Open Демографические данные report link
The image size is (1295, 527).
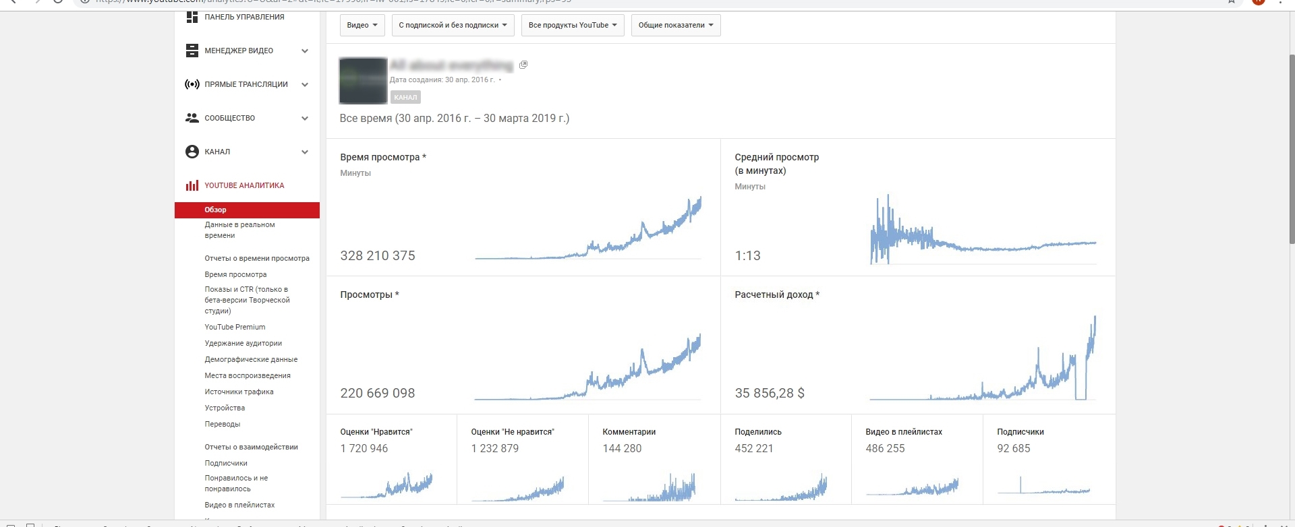pyautogui.click(x=251, y=359)
